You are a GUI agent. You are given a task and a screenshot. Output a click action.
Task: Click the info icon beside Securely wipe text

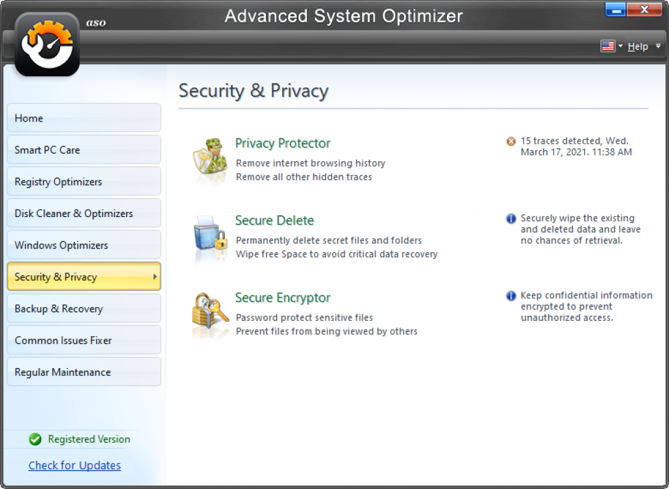(x=511, y=218)
